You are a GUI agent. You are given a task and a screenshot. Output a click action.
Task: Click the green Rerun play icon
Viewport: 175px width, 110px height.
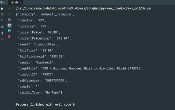click(x=2, y=9)
